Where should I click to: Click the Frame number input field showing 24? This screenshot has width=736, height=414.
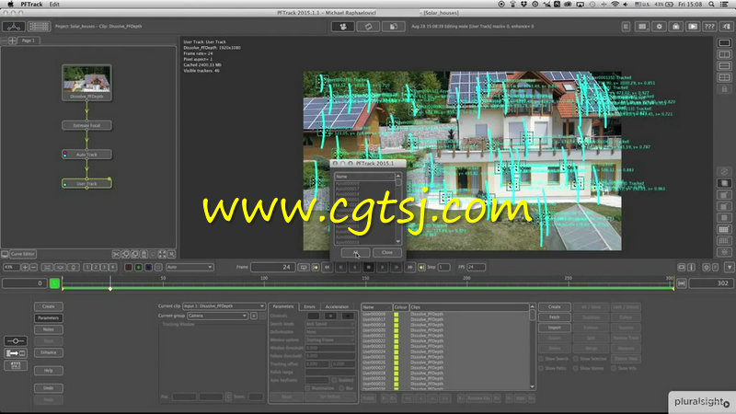(273, 267)
